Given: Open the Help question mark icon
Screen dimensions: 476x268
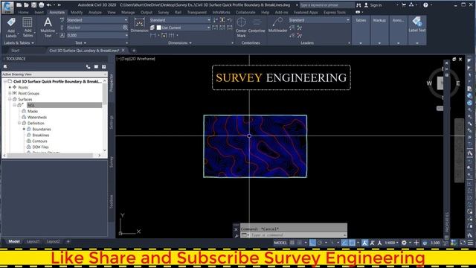Looking at the screenshot, I should (425, 5).
